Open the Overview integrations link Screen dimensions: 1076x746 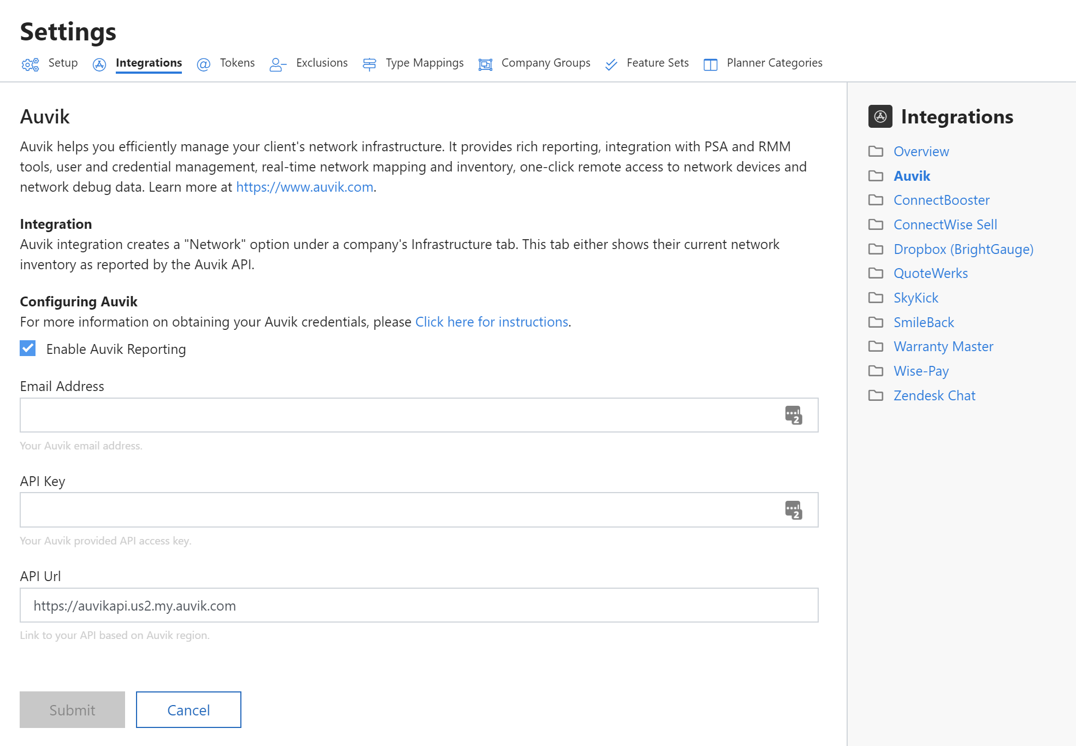coord(921,151)
